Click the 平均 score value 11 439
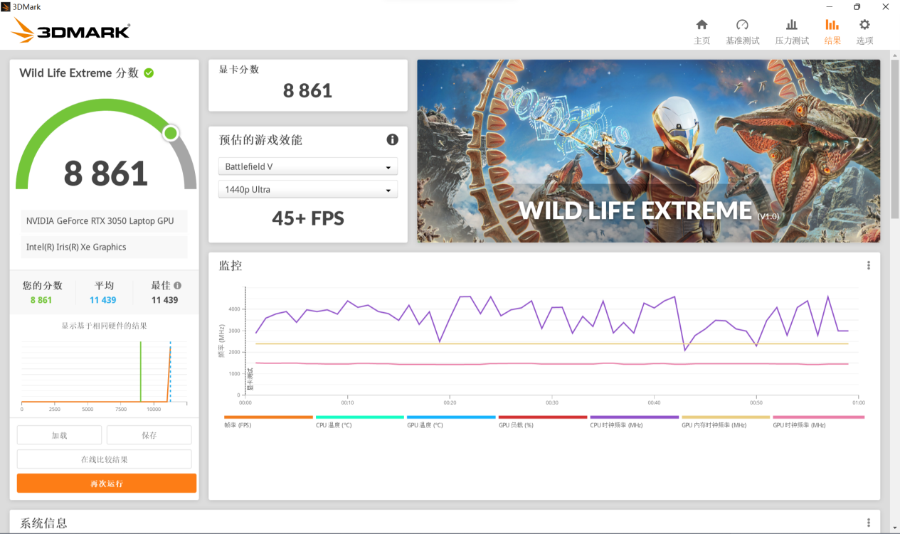 coord(102,300)
